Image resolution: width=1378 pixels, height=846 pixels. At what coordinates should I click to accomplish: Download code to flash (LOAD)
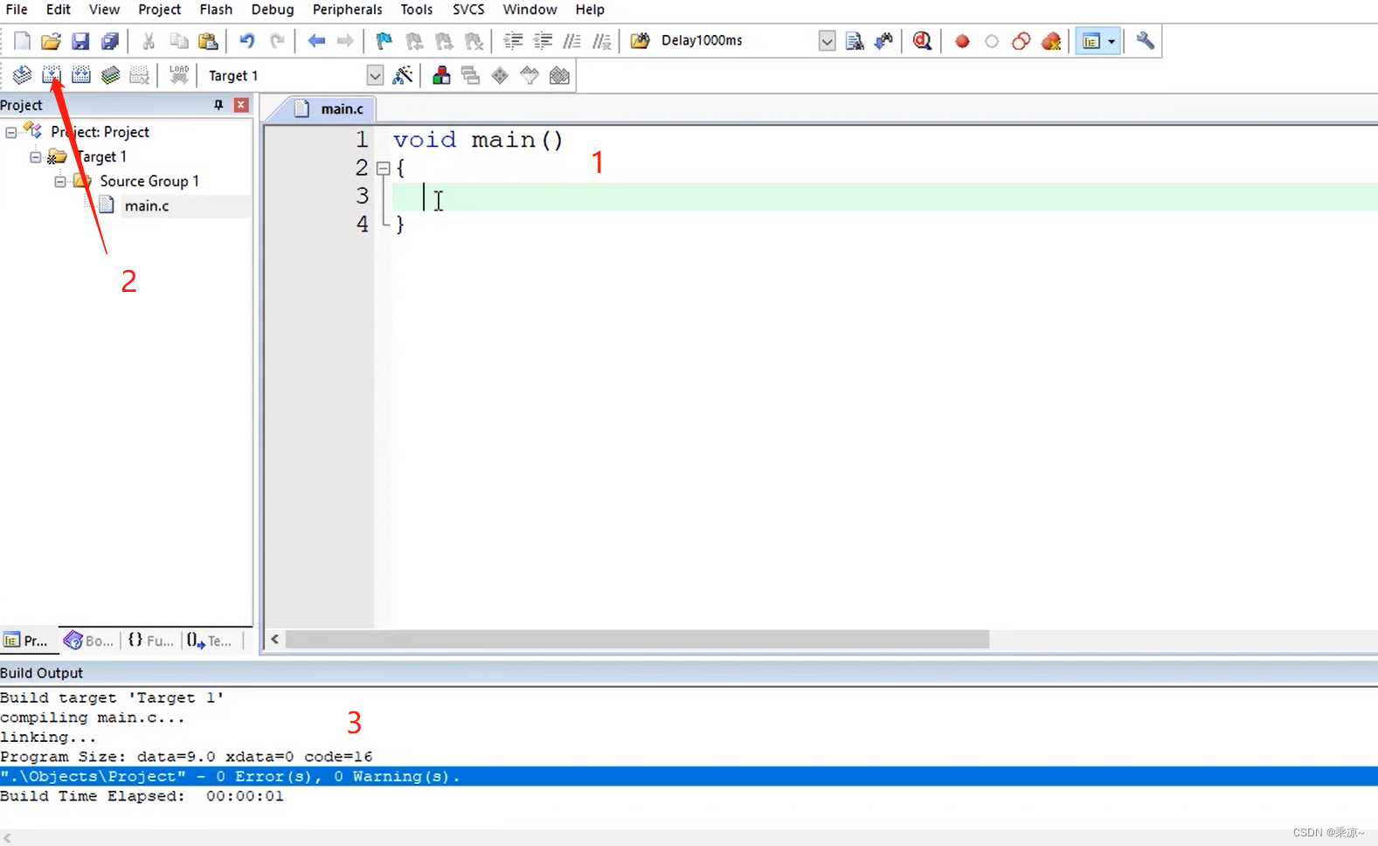click(179, 76)
